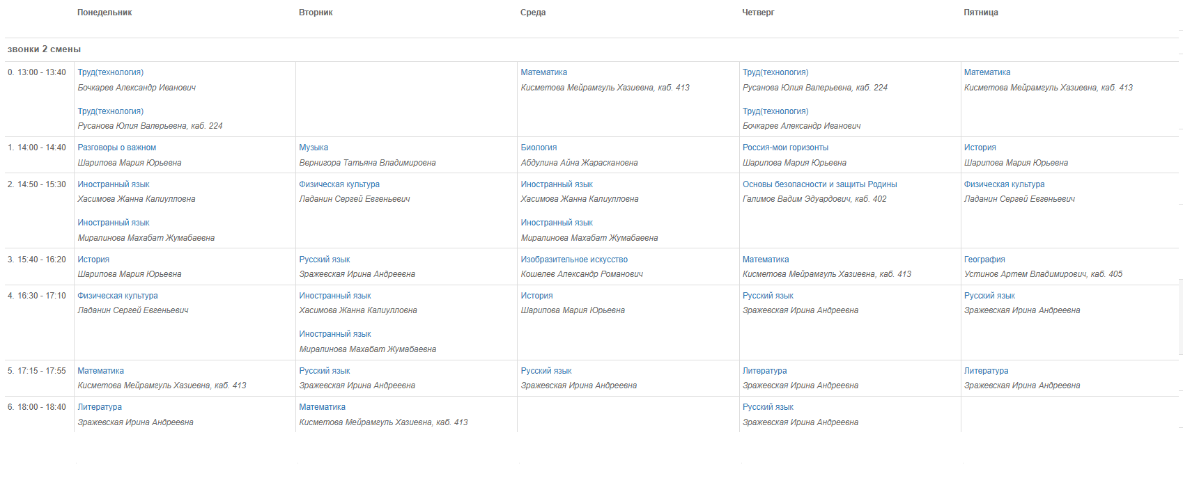Open Friday's История lesson link
1183x485 pixels.
click(x=980, y=148)
